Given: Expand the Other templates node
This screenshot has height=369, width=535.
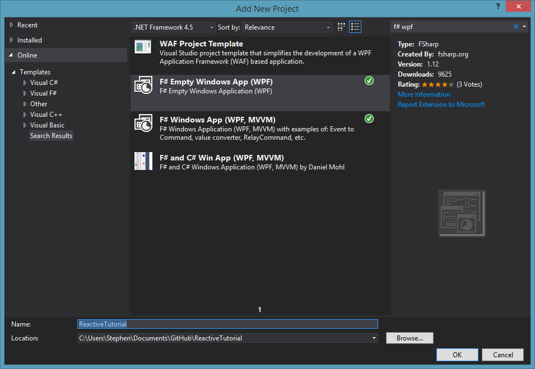Looking at the screenshot, I should 25,104.
